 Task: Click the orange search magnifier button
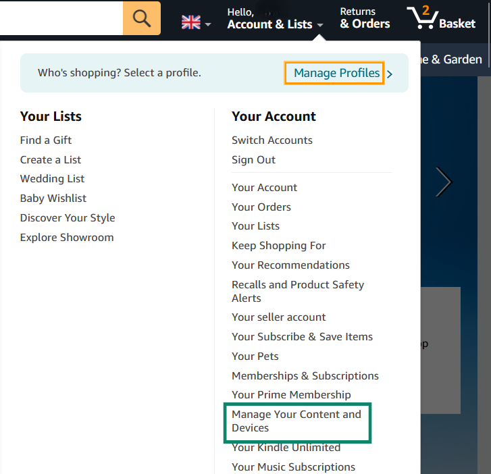point(142,18)
